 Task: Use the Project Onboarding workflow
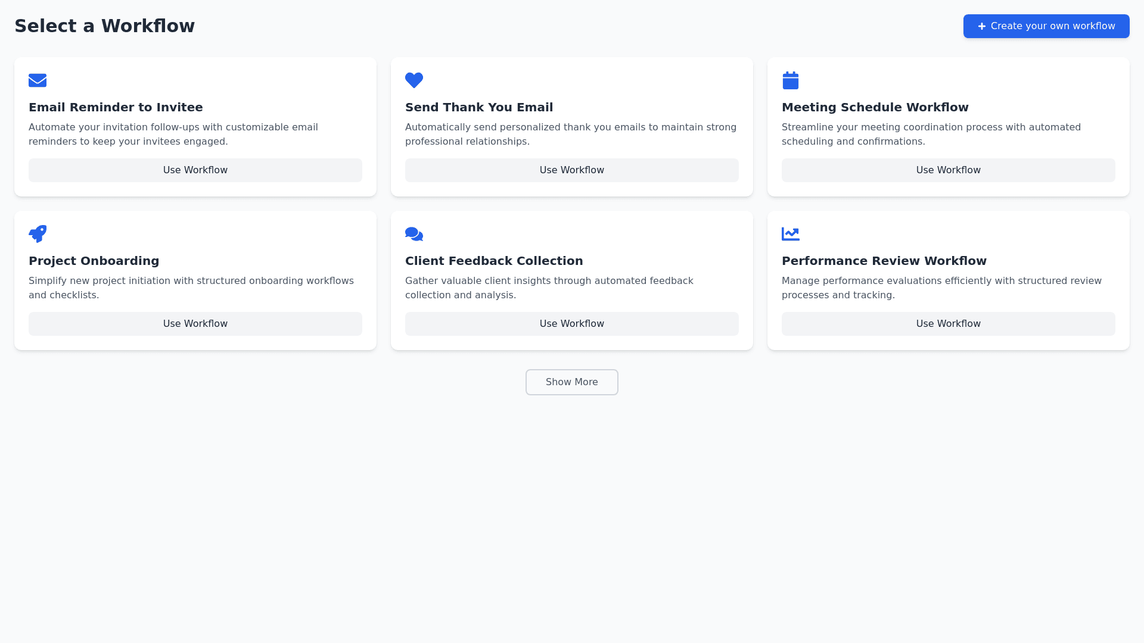click(195, 324)
